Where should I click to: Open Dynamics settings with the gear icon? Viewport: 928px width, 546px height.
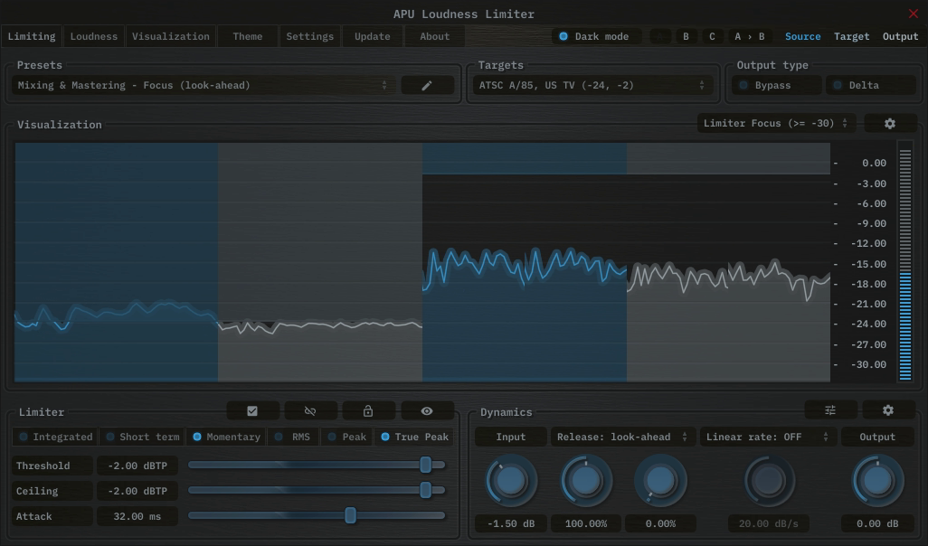887,409
